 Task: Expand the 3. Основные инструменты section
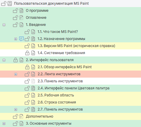click(x=4, y=123)
